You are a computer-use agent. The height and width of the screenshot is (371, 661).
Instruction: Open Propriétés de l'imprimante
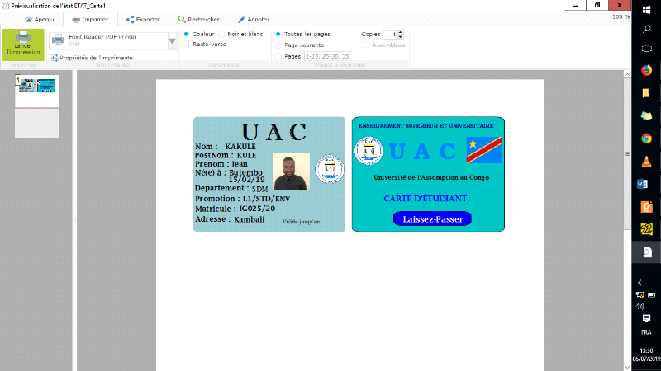pyautogui.click(x=92, y=58)
